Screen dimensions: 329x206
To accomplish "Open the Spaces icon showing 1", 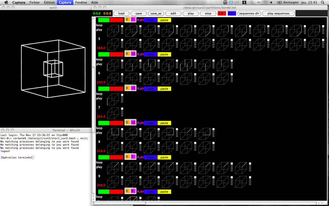I will pos(244,3).
